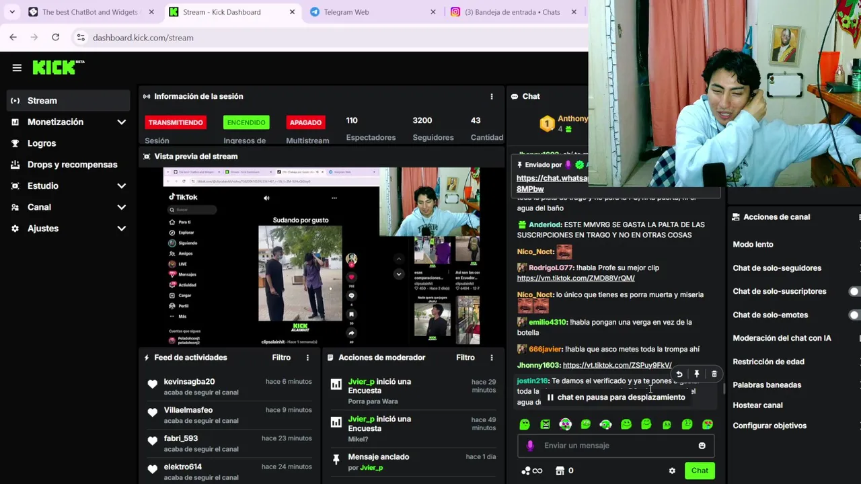Open Jhonny1603's vt.tiktok.com link
This screenshot has width=861, height=484.
click(617, 365)
